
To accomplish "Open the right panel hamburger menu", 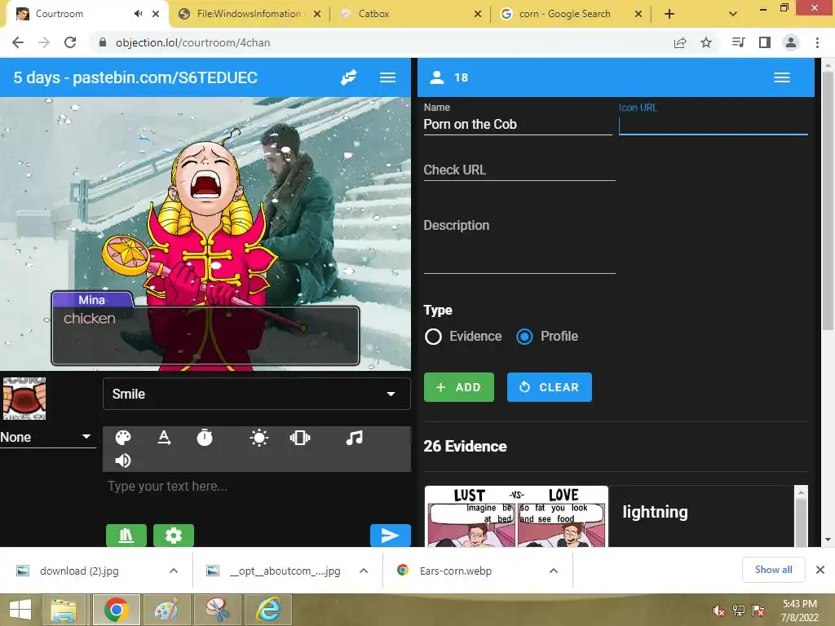I will coord(782,77).
